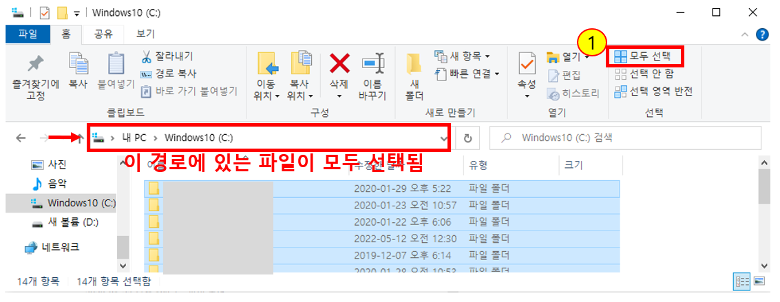Click the 히스토리 history command
This screenshot has width=780, height=302.
[x=573, y=93]
